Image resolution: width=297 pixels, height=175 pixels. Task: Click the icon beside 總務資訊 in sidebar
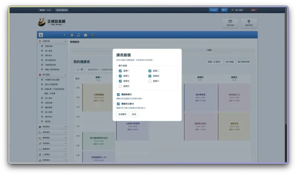pos(40,138)
